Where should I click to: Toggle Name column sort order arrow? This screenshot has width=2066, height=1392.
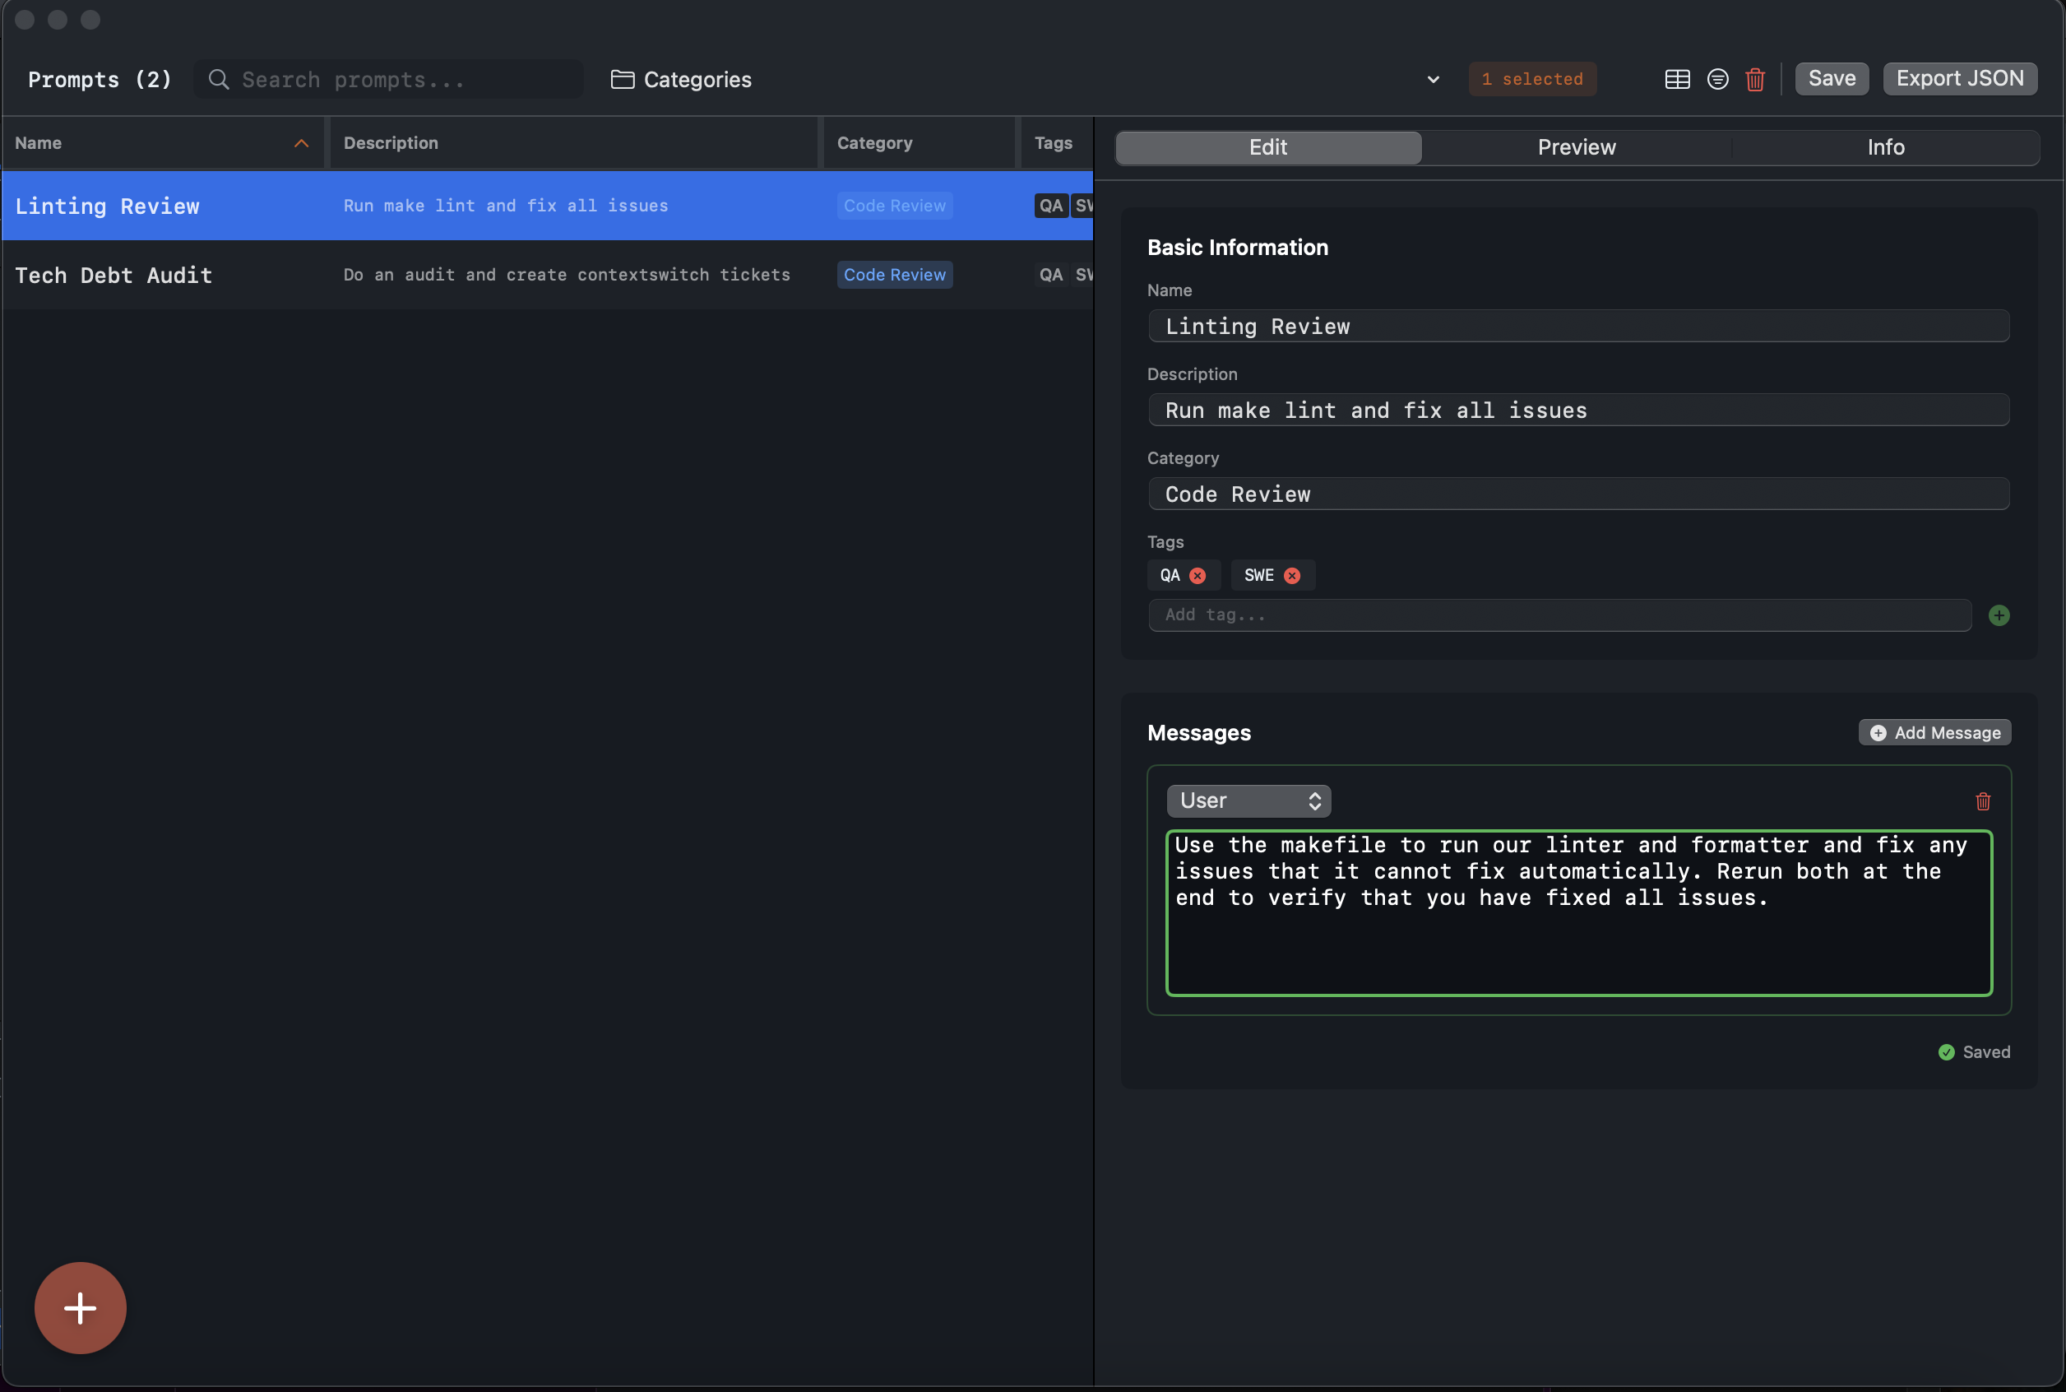(x=301, y=143)
